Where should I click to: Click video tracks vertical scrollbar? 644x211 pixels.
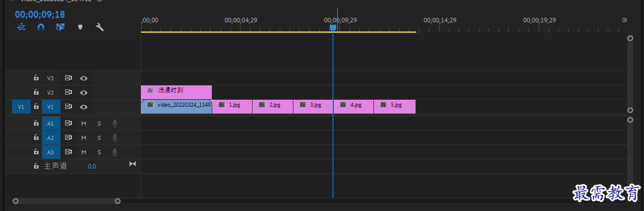click(630, 74)
